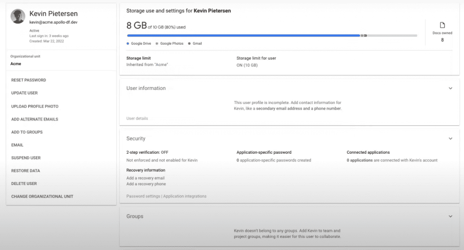This screenshot has height=250, width=464.
Task: Click Add a recovery email link
Action: click(145, 178)
